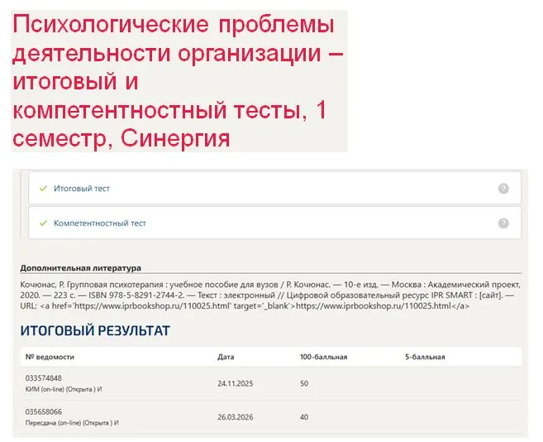Click the Дата column header

click(x=226, y=357)
